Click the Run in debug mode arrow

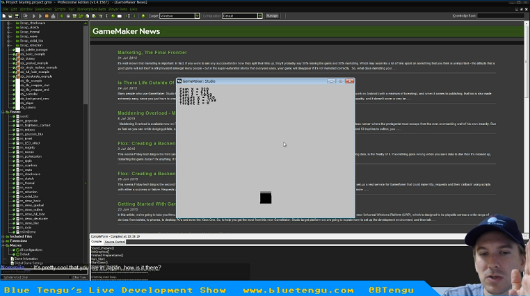pyautogui.click(x=40, y=16)
